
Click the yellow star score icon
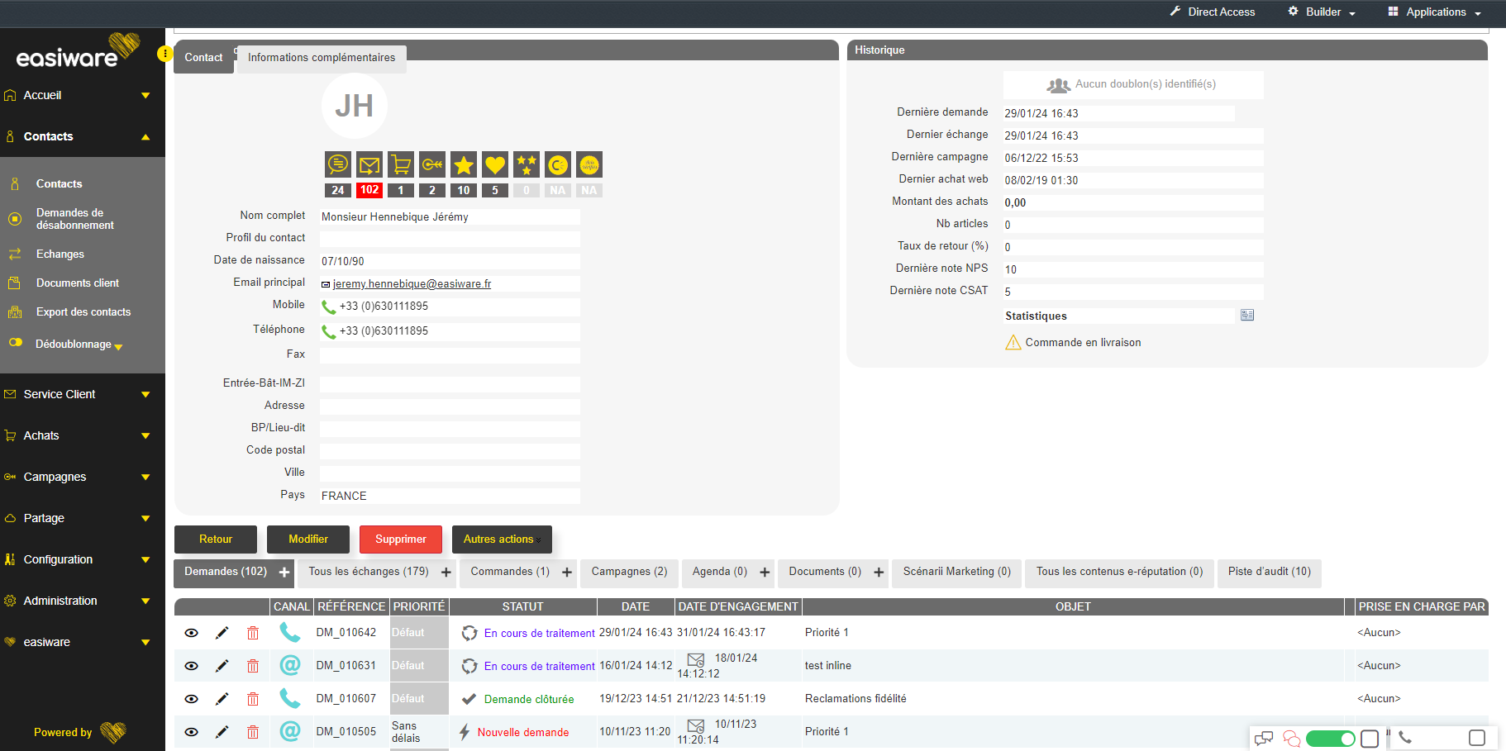pyautogui.click(x=463, y=164)
